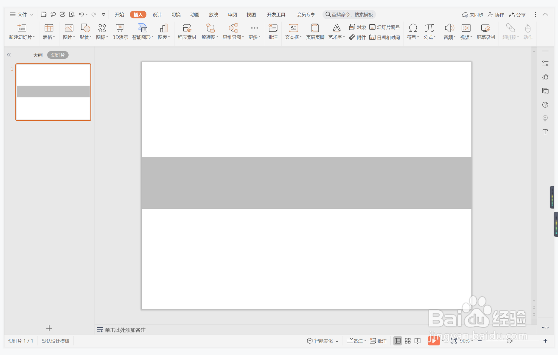Switch to the 大纲 outline tab
558x355 pixels.
pyautogui.click(x=38, y=55)
